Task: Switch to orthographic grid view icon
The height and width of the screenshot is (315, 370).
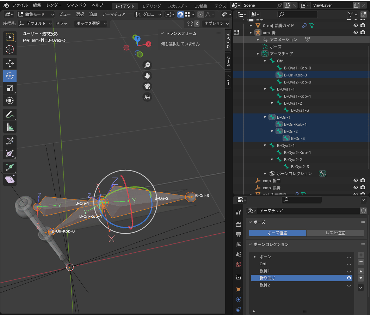Action: [147, 97]
